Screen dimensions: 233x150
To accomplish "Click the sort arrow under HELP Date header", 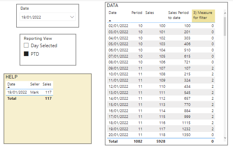I will (x=9, y=87).
